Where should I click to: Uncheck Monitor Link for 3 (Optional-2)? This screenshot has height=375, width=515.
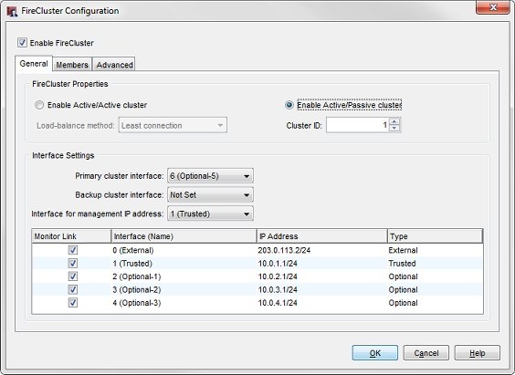click(73, 289)
